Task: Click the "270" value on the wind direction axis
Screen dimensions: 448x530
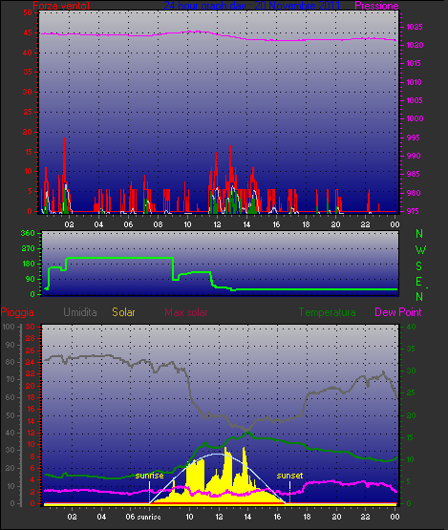Action: [x=28, y=248]
